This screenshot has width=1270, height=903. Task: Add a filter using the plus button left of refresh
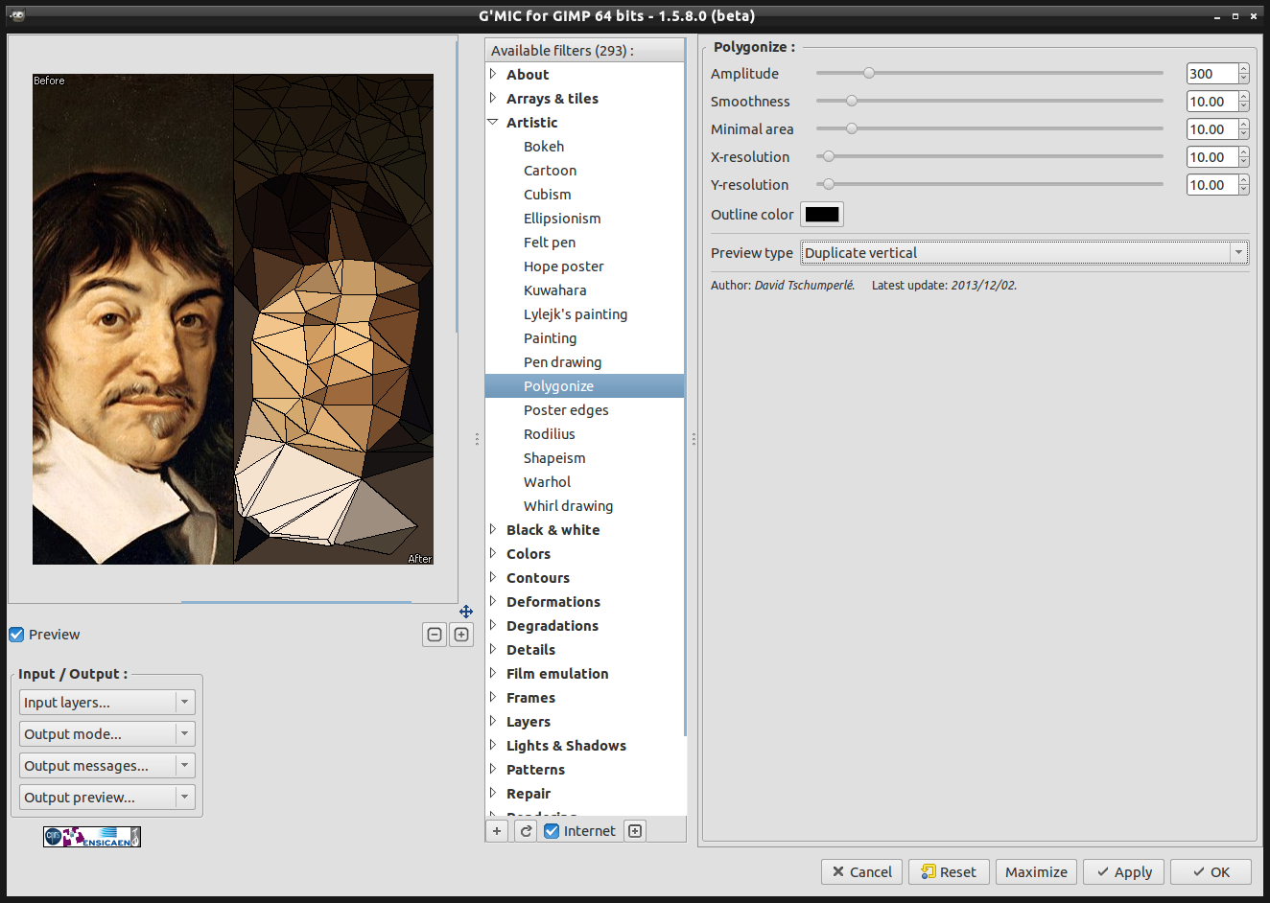[497, 831]
